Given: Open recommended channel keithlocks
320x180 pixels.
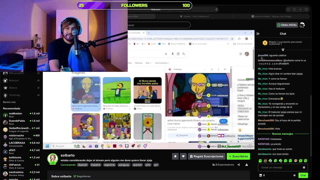Looking at the screenshot, I should [x=21, y=159].
